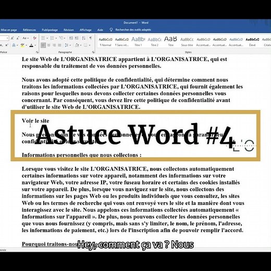
Task: Apply the Élevé style
Action: tap(252, 42)
